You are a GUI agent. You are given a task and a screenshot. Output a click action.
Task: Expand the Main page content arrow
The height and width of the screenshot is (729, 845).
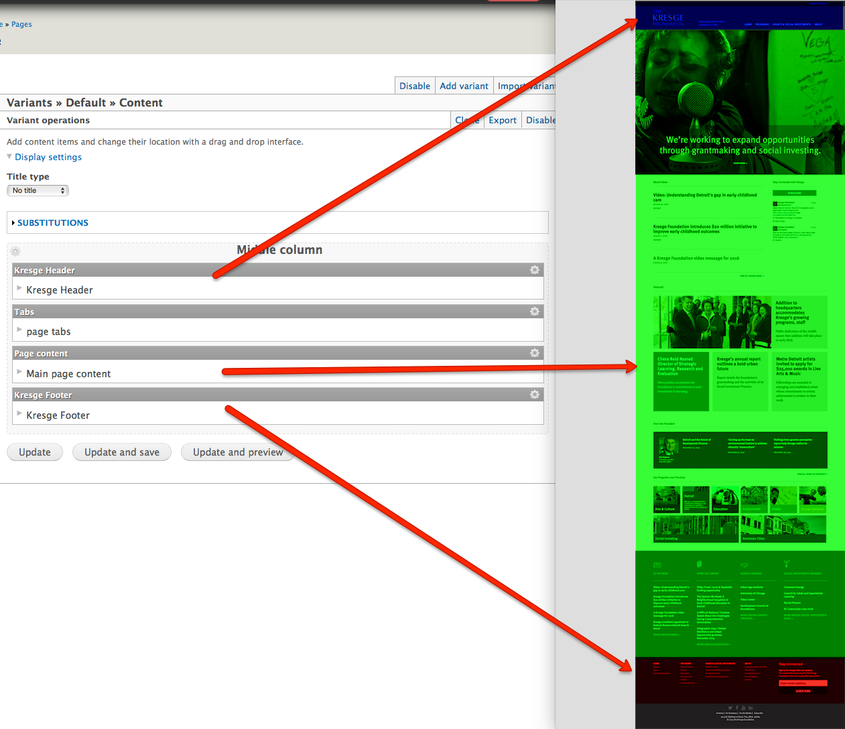(x=19, y=373)
